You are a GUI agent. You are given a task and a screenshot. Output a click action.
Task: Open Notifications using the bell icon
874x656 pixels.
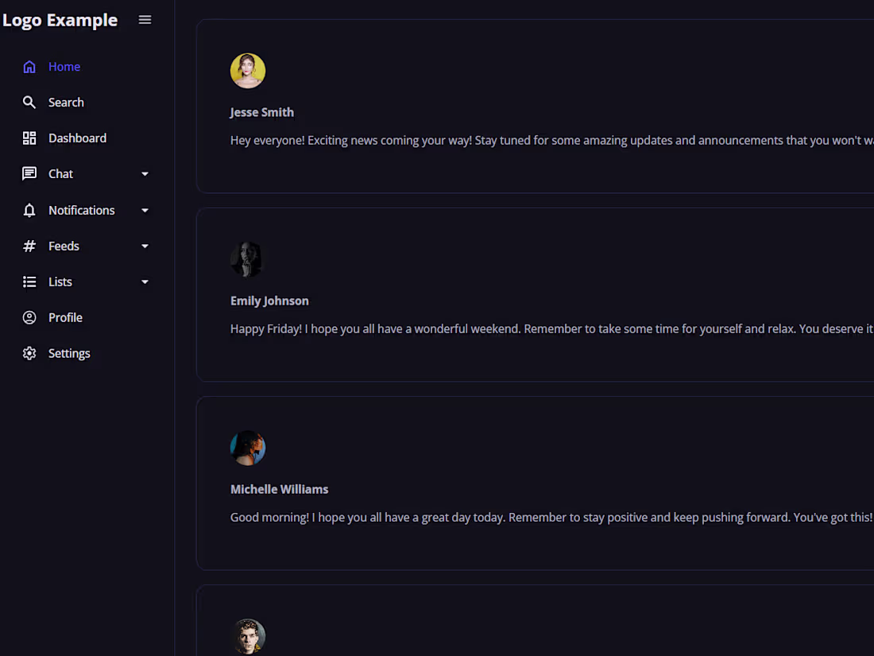tap(29, 209)
